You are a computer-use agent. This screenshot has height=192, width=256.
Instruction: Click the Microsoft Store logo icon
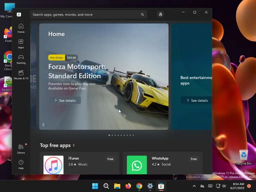pos(19,14)
